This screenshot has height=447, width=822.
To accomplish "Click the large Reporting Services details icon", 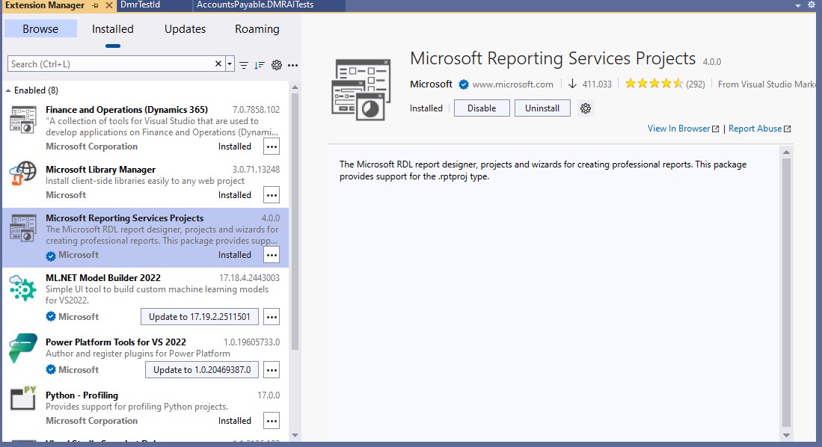I will click(x=361, y=90).
